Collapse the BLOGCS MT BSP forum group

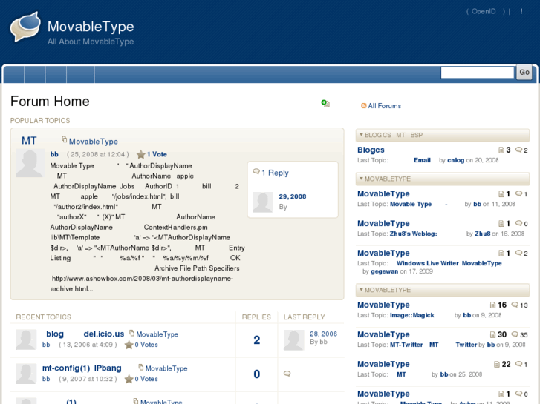click(x=443, y=135)
